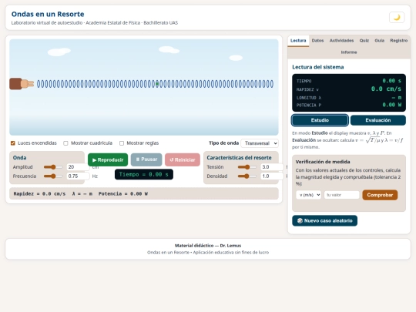Click the Reiniciar button
The image size is (416, 312).
tap(183, 160)
